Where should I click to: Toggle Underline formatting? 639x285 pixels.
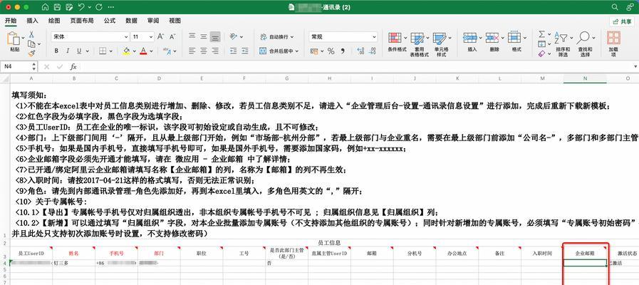coord(79,51)
